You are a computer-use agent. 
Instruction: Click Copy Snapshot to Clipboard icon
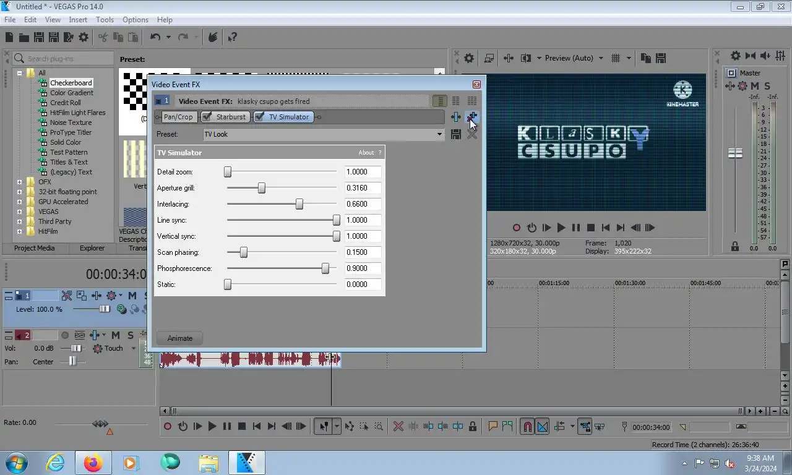point(645,58)
